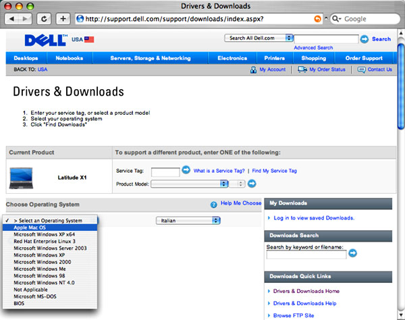Screen dimensions: 405x320
Task: Reload the page with the refresh button
Action: (44, 19)
